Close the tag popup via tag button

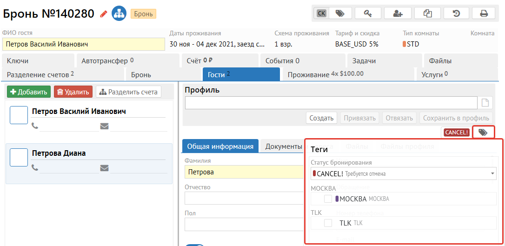(483, 133)
